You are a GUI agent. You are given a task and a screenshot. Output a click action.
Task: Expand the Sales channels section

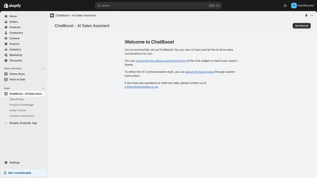(43, 69)
